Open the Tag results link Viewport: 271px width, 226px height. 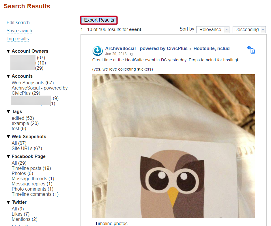(18, 39)
